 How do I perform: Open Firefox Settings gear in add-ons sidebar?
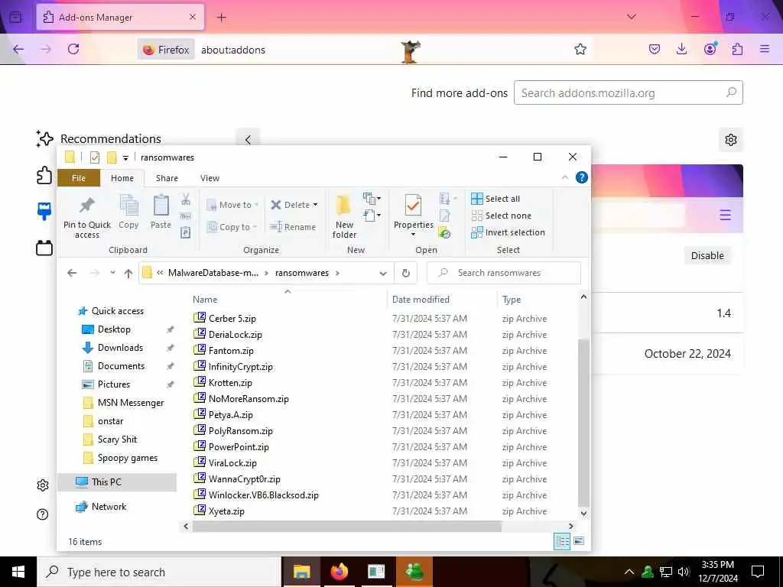click(43, 485)
